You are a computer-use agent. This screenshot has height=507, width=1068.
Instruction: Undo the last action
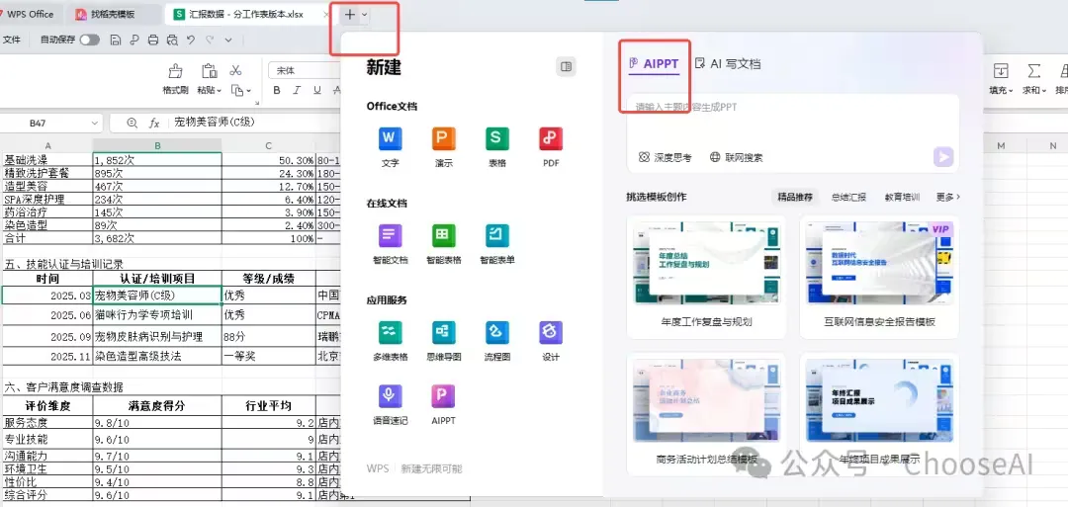192,41
